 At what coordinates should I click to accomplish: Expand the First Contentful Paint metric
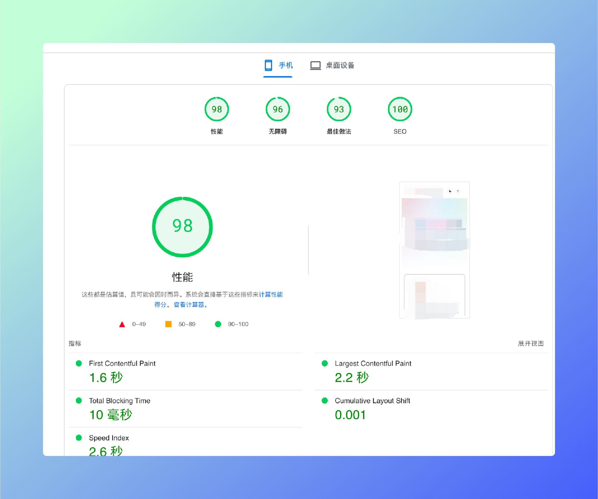pos(122,363)
